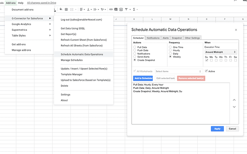The width and height of the screenshot is (247, 154).
Task: Switch to the Alerts tab
Action: pyautogui.click(x=166, y=38)
